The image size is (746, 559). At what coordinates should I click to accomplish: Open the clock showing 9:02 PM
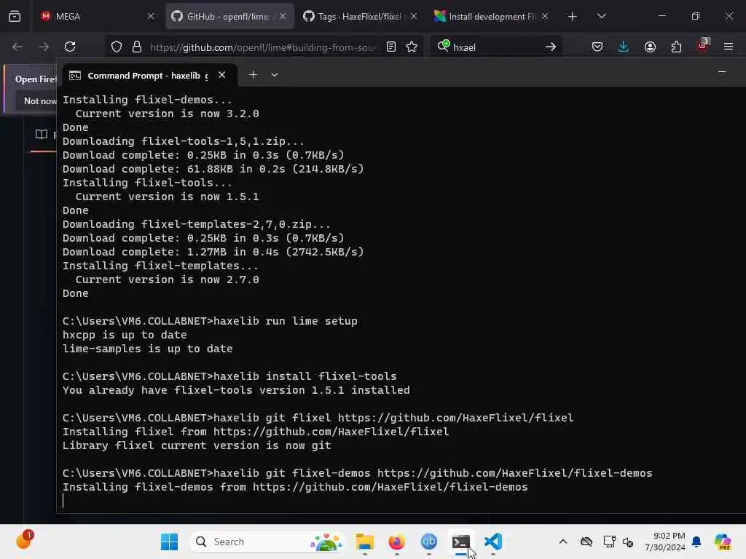coord(664,542)
